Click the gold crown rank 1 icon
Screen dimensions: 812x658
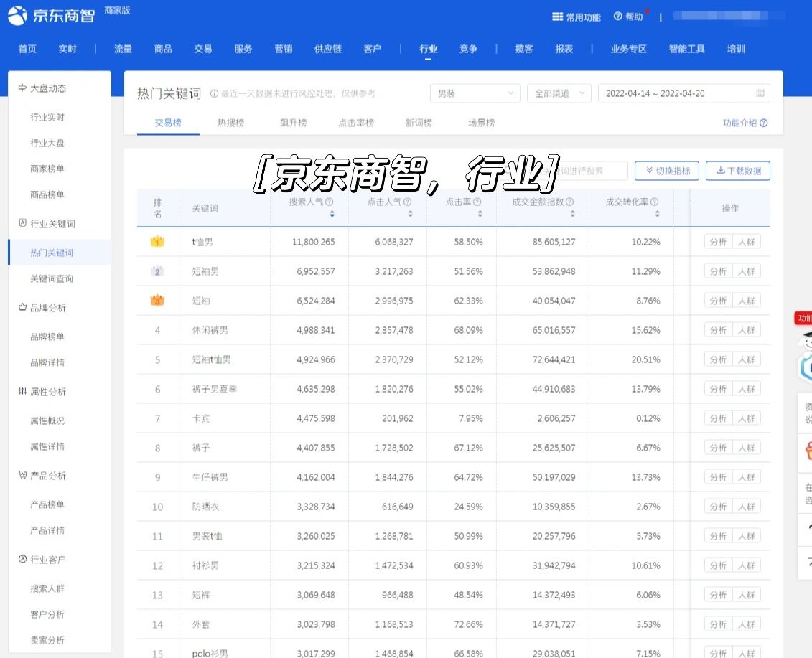[x=157, y=241]
